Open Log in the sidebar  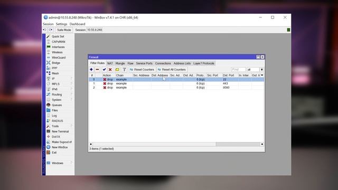pos(54,116)
